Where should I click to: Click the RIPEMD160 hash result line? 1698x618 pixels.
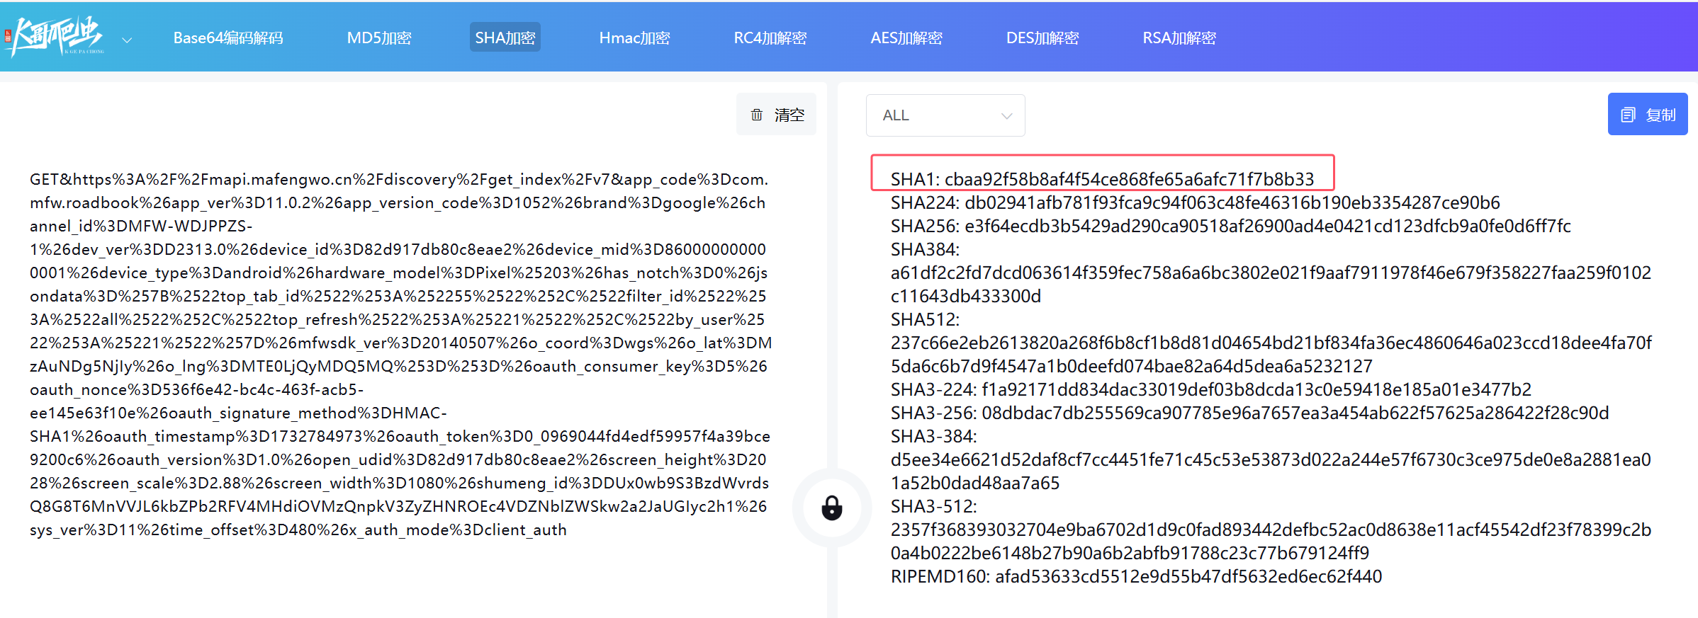(x=1136, y=576)
